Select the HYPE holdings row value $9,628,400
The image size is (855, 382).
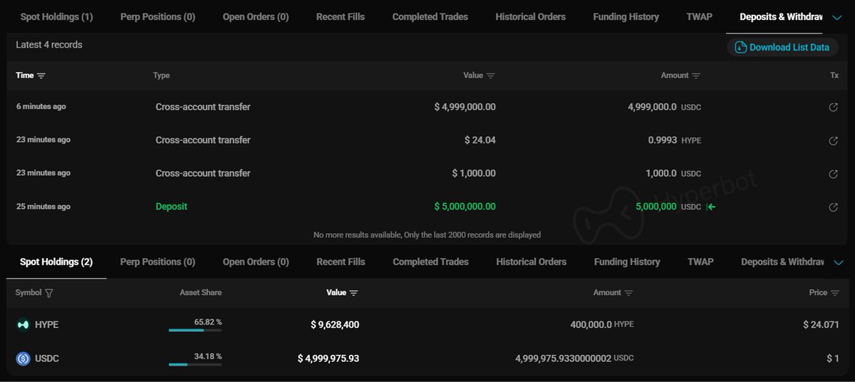point(334,325)
